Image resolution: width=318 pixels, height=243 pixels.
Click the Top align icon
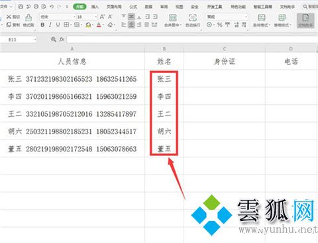tap(124, 17)
